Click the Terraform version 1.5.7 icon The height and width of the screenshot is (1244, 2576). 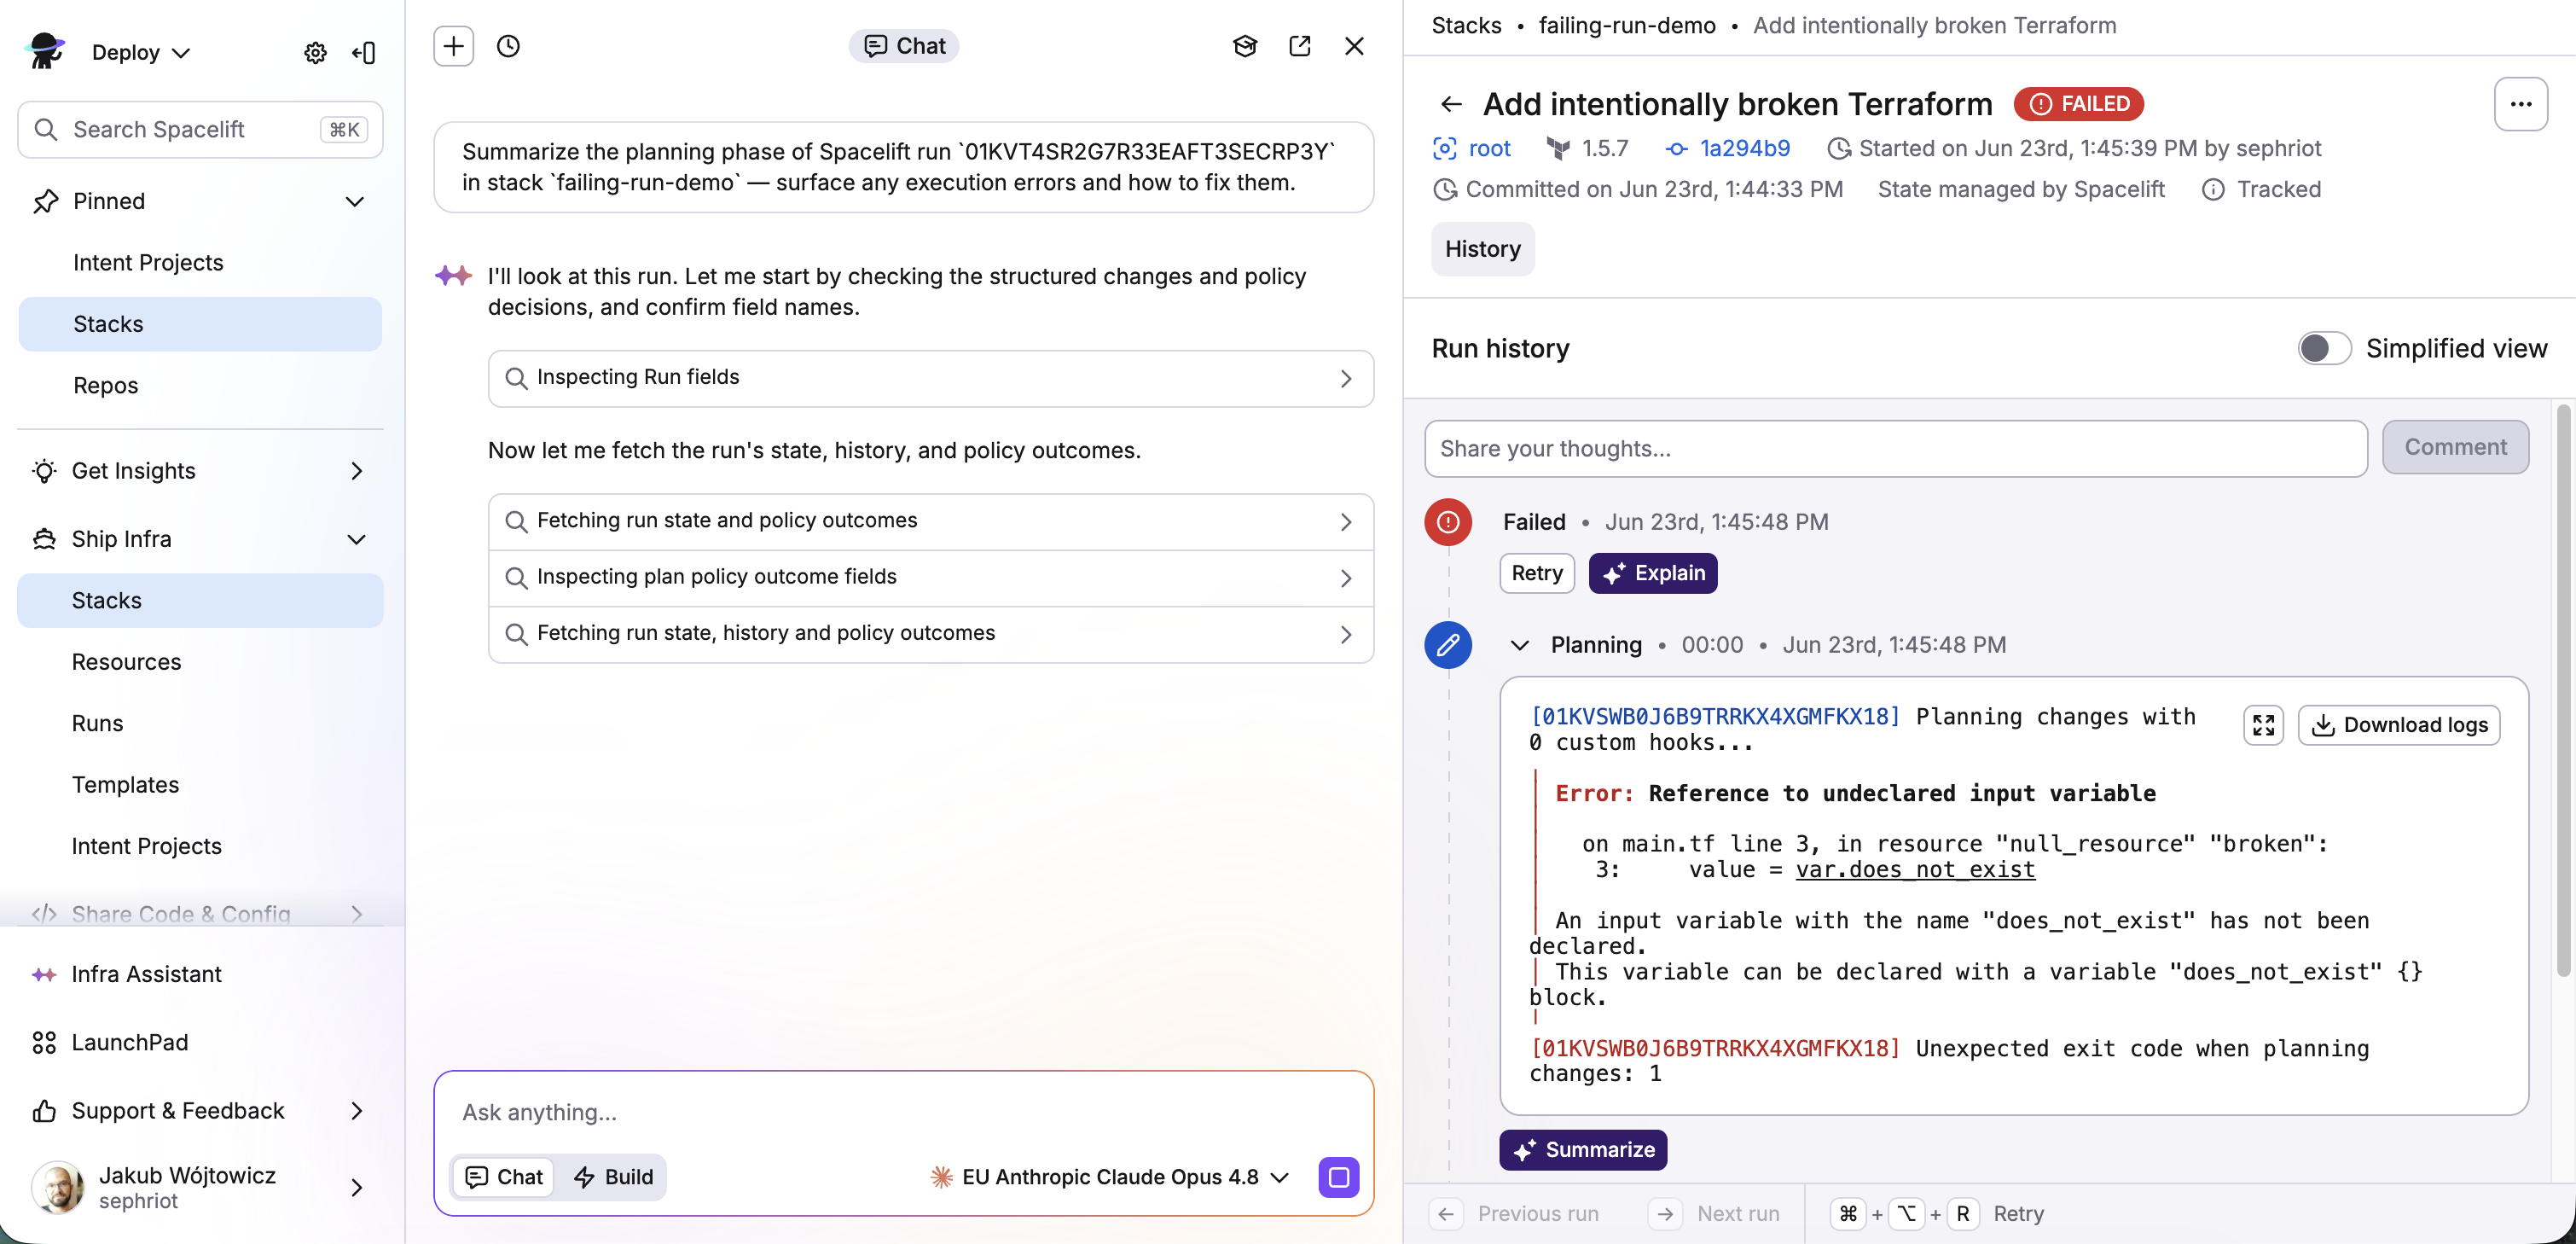coord(1558,149)
